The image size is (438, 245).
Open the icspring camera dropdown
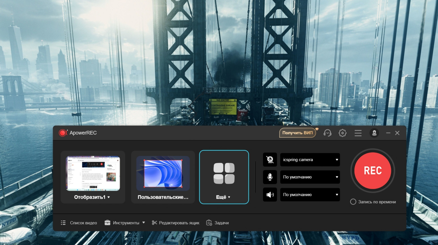(x=310, y=160)
